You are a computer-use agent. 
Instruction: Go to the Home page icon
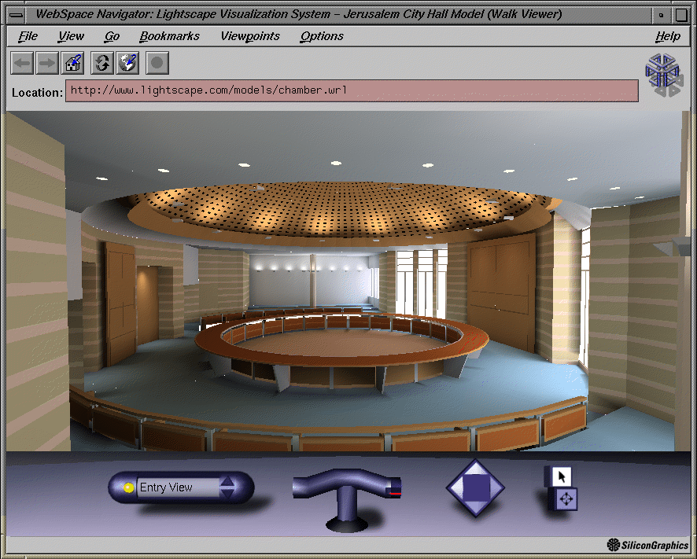pos(72,63)
